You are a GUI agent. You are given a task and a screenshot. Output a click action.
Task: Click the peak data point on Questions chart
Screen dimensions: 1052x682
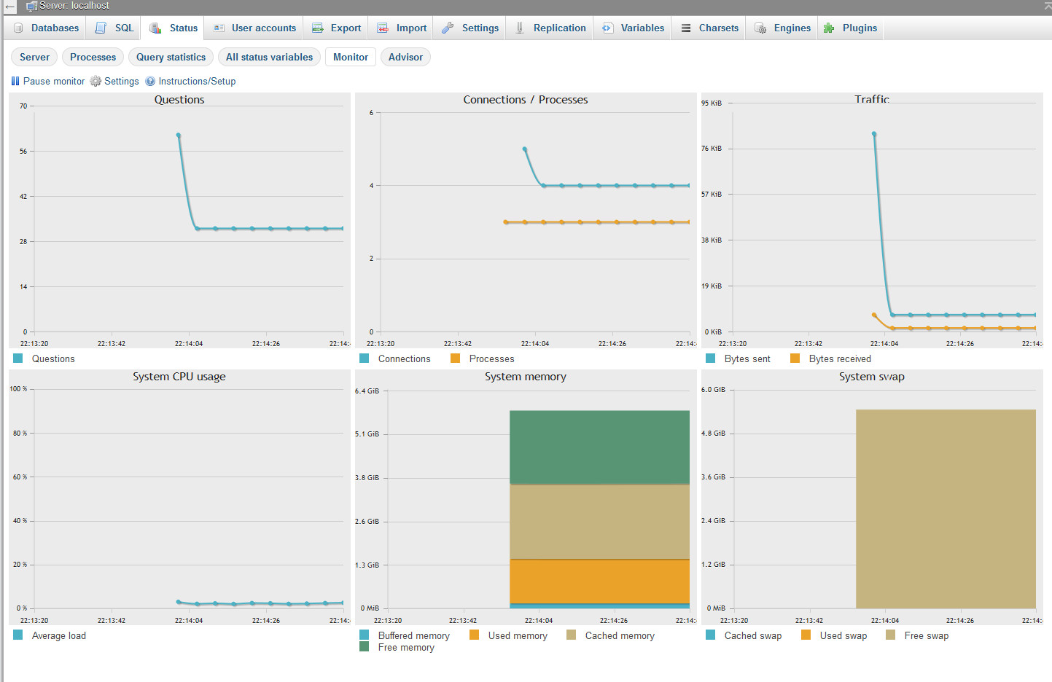(x=179, y=136)
